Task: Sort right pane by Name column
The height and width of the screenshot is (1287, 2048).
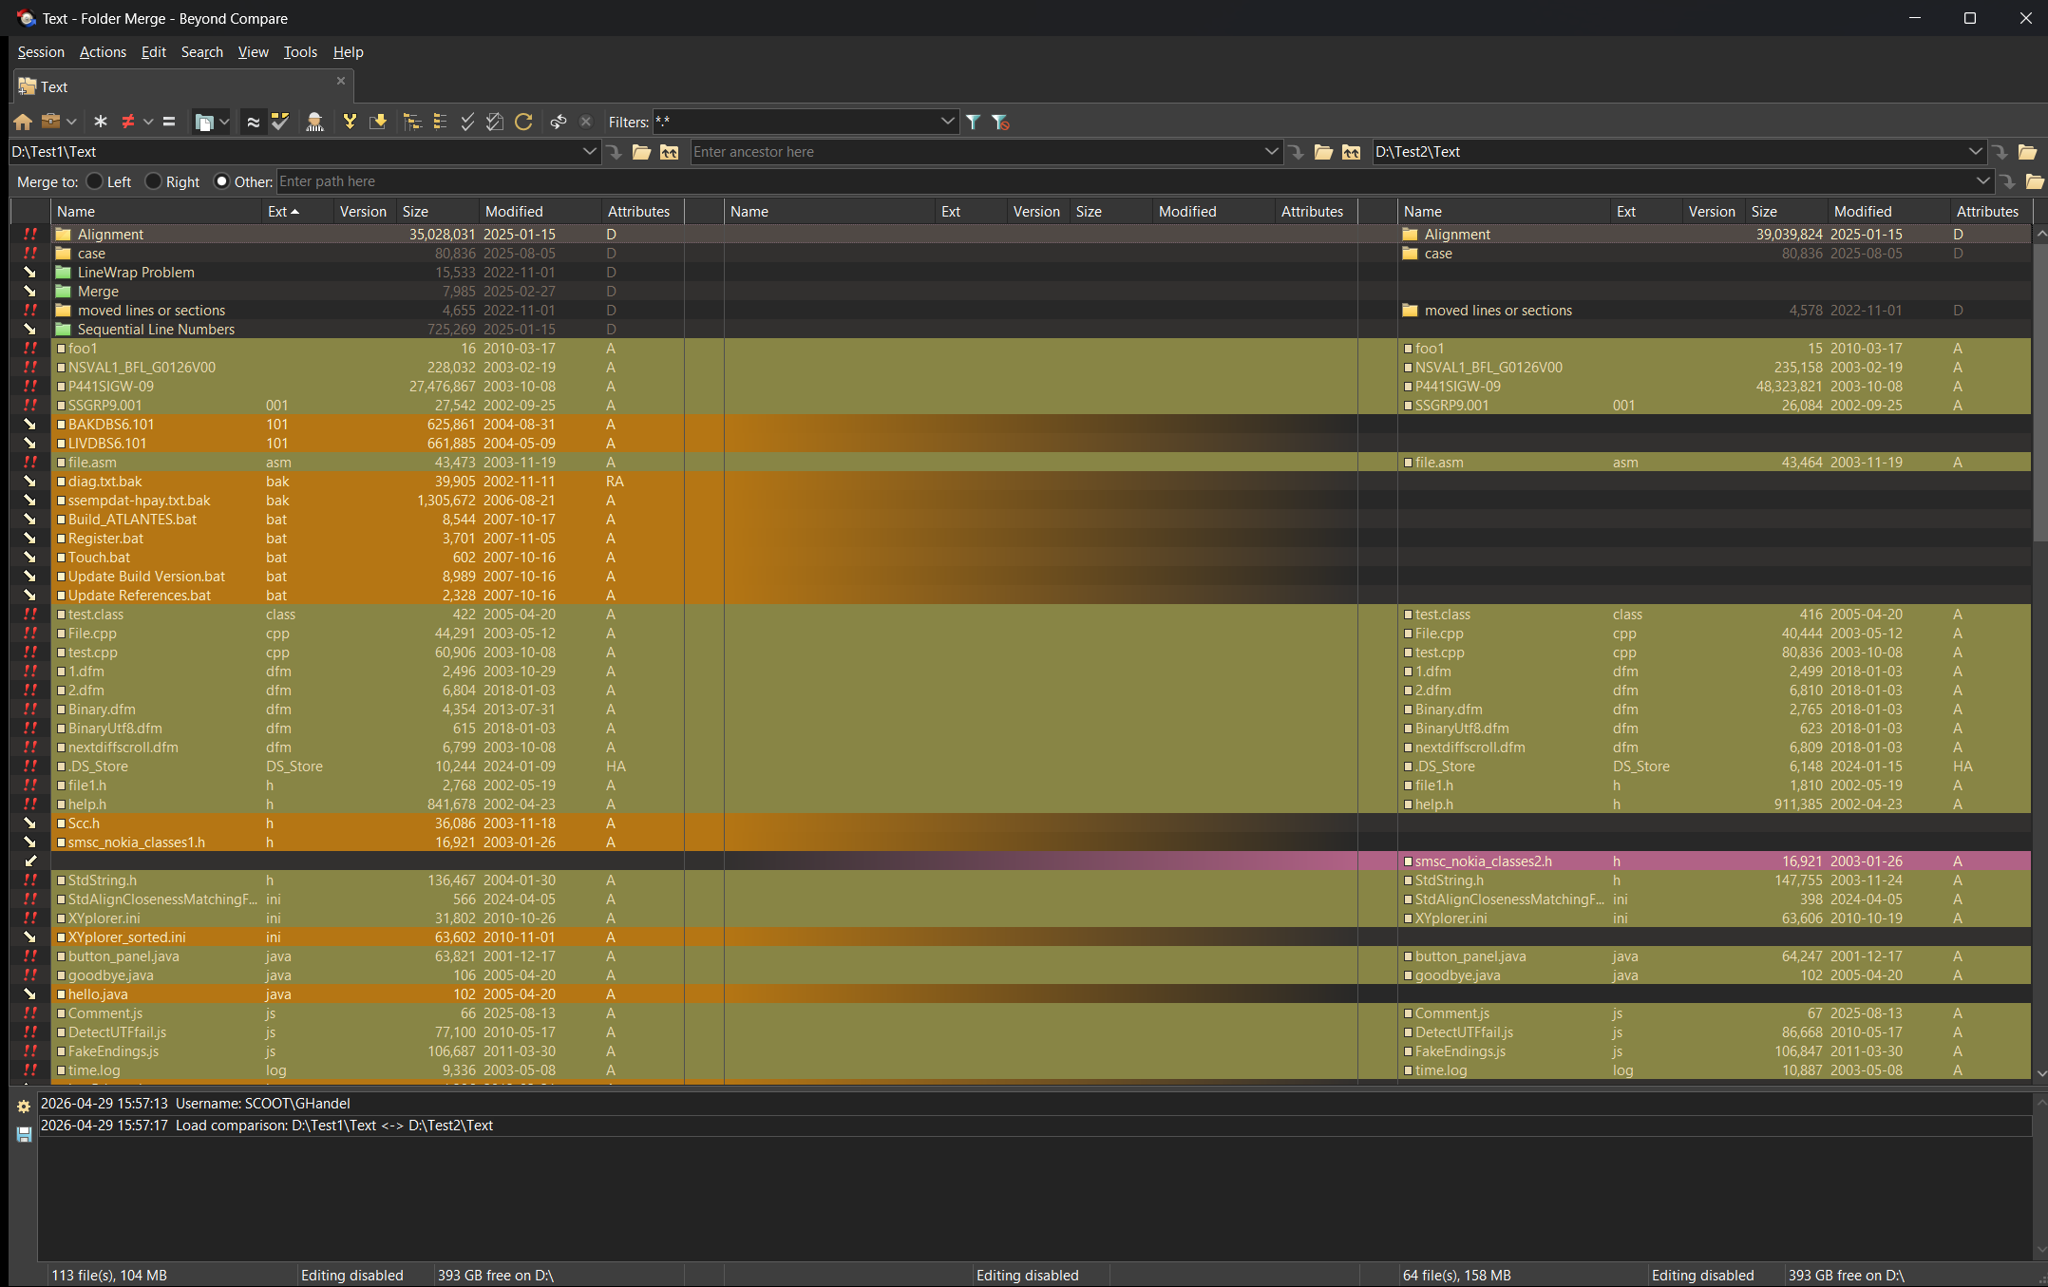Action: [1504, 212]
